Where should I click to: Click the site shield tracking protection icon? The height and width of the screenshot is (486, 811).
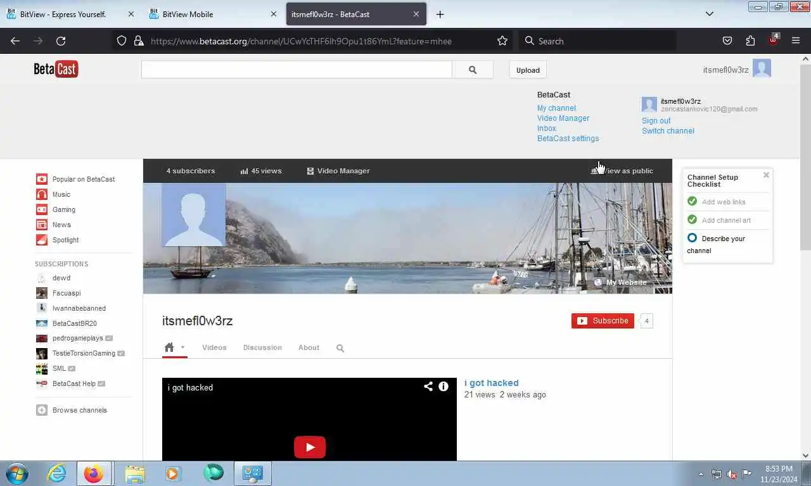[x=122, y=41]
